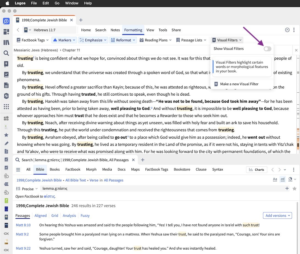Open the dashboard widgets gear icon in sidebar

(6, 118)
